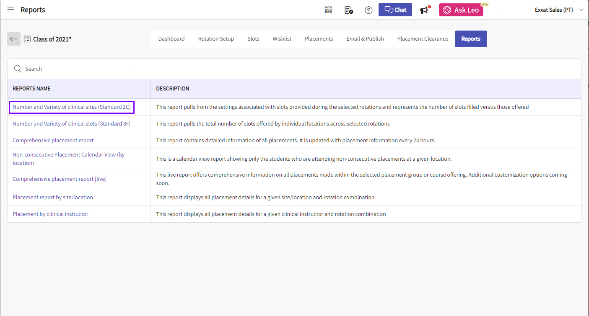589x316 pixels.
Task: Open the announcements megaphone icon
Action: (425, 10)
